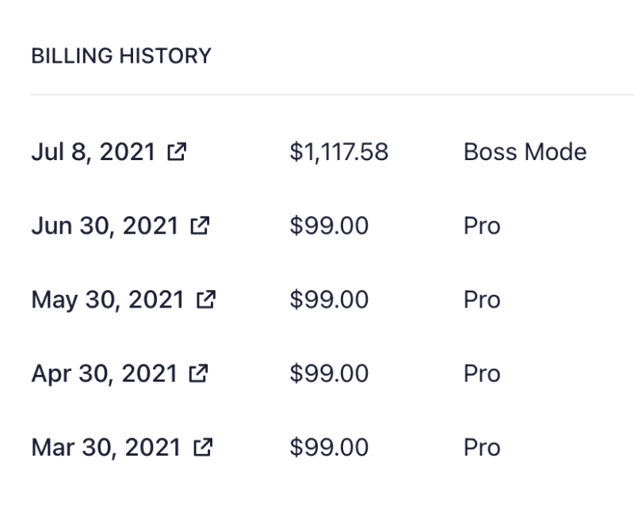Click the Jun 30, 2021 date link
Image resolution: width=634 pixels, height=508 pixels.
(105, 226)
